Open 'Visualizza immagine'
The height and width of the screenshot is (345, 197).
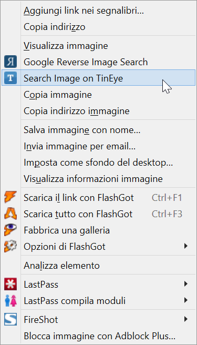click(x=98, y=46)
